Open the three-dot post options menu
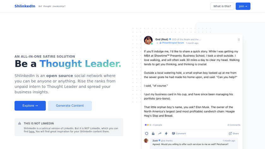265x149 pixels. tap(239, 40)
